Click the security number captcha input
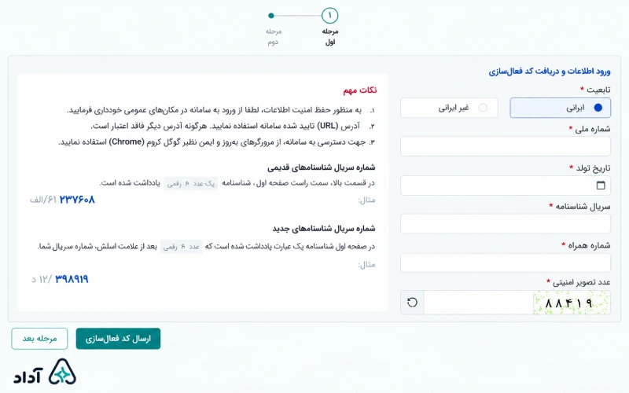Image resolution: width=629 pixels, height=393 pixels. click(479, 303)
